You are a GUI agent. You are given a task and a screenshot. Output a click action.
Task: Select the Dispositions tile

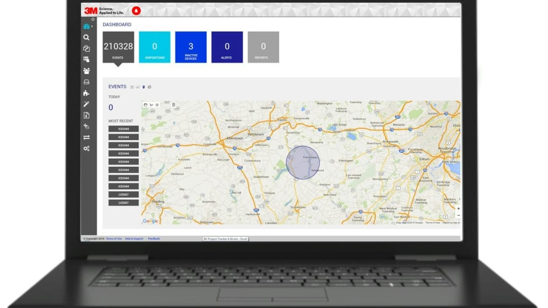tap(154, 47)
